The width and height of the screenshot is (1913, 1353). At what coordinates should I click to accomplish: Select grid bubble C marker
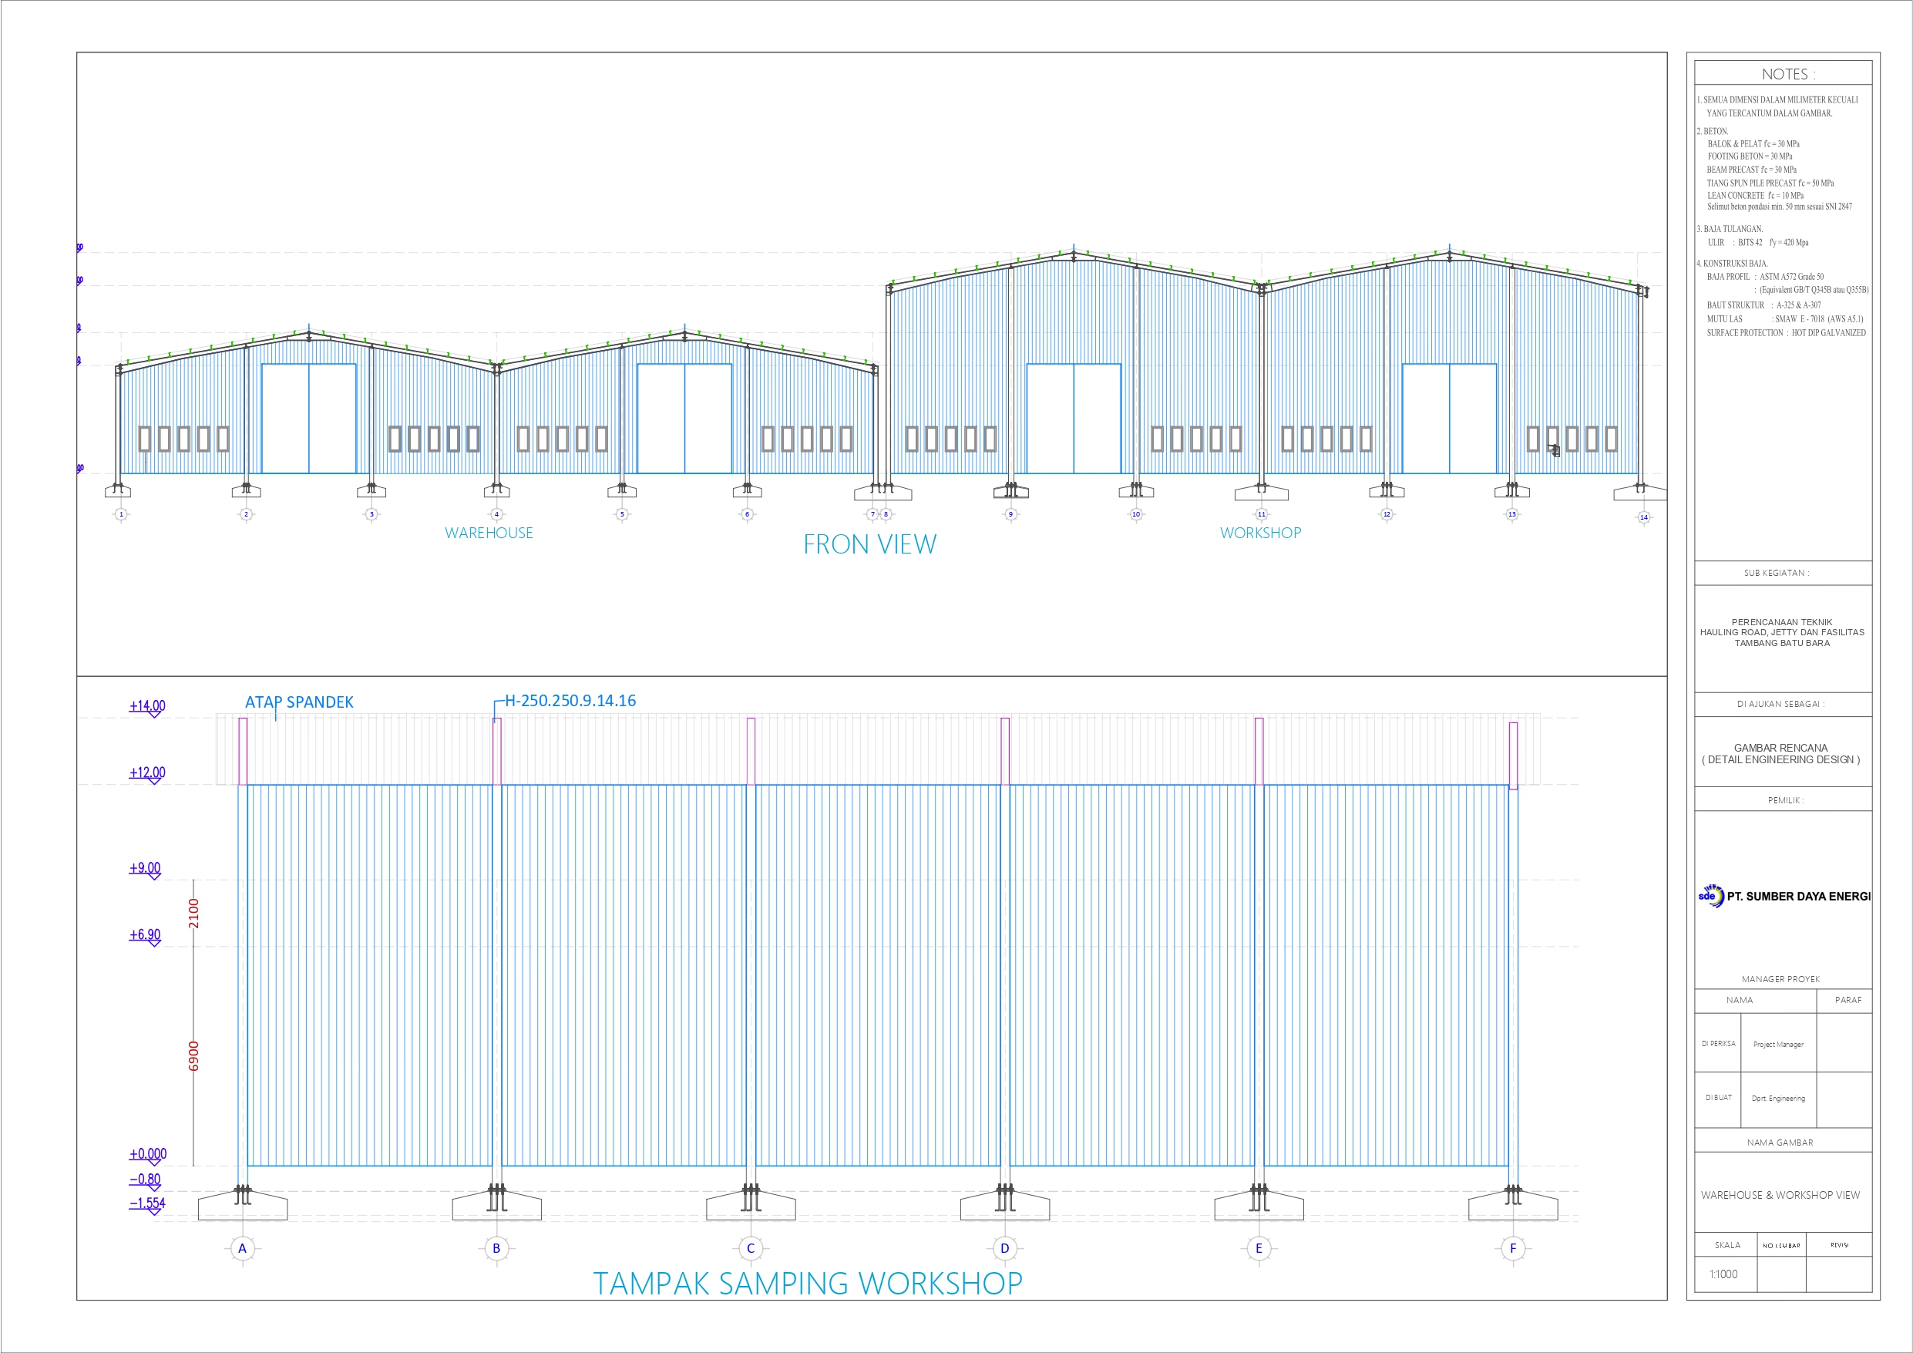point(751,1248)
